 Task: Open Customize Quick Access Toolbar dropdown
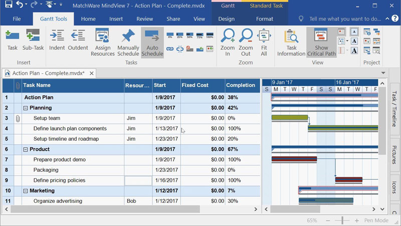(61, 5)
